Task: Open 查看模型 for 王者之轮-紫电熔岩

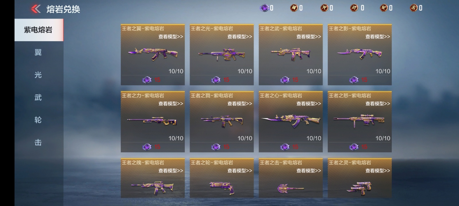Action: pyautogui.click(x=240, y=171)
